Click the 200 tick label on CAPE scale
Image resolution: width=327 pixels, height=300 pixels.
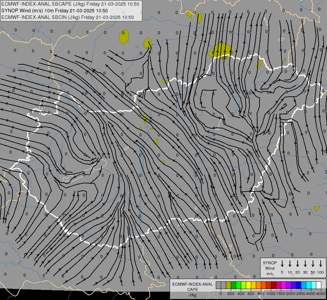point(231,294)
